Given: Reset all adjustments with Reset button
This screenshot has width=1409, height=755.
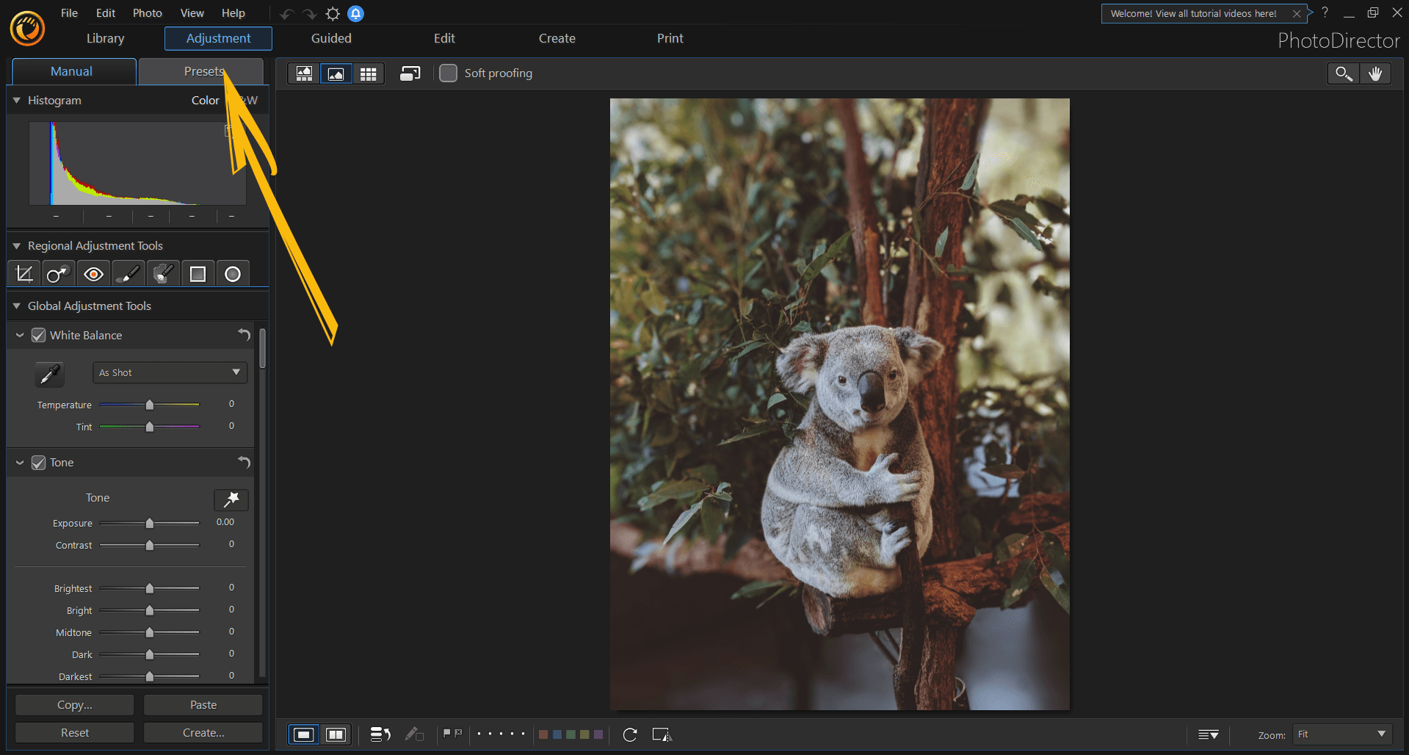Looking at the screenshot, I should 73,732.
